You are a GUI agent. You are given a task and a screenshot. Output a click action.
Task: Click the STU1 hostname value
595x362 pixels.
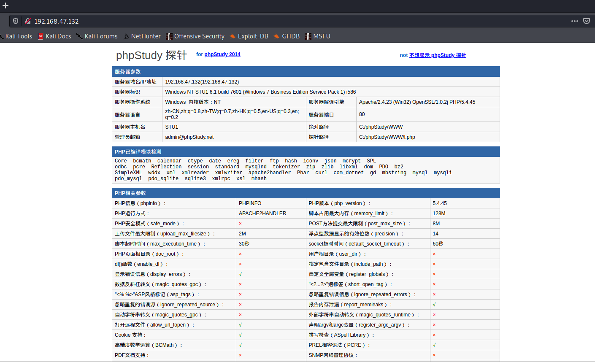(172, 127)
